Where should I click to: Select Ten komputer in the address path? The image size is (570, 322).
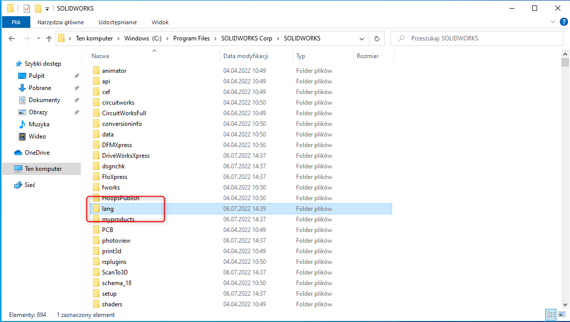(x=94, y=38)
